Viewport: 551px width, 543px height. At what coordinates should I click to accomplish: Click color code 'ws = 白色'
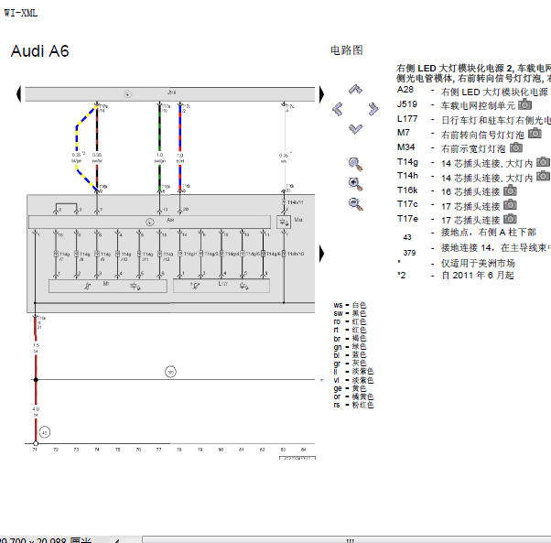tap(350, 305)
